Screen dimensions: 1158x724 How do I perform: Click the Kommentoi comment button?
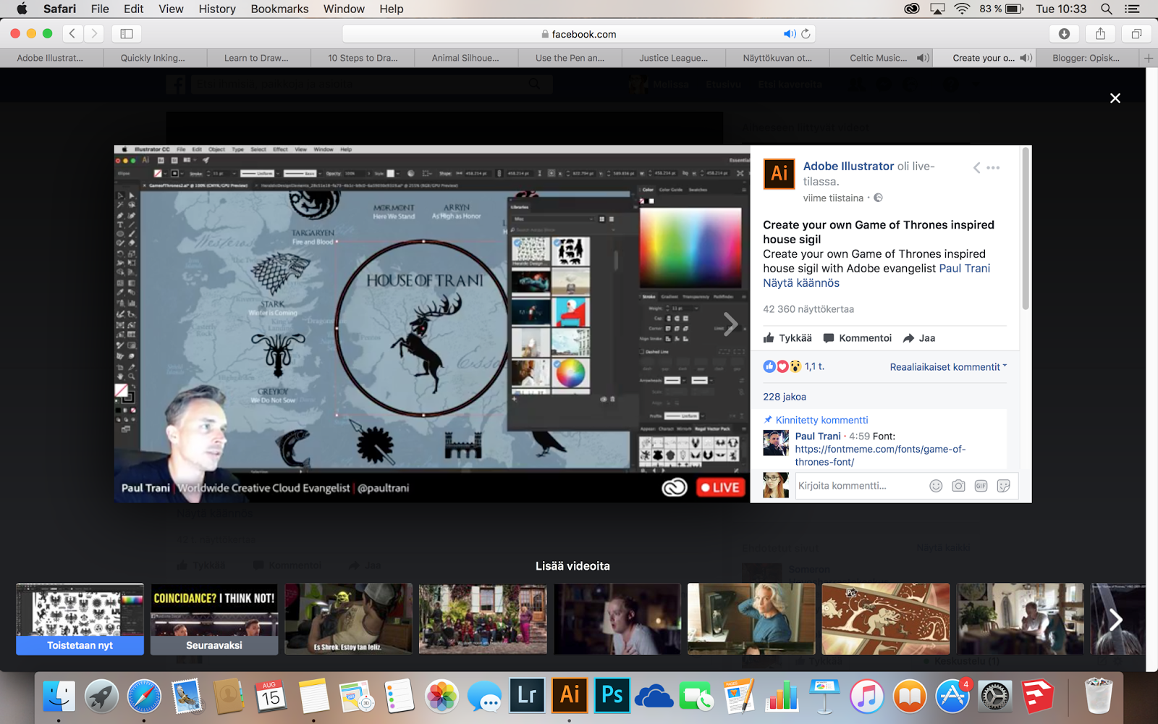[858, 338]
